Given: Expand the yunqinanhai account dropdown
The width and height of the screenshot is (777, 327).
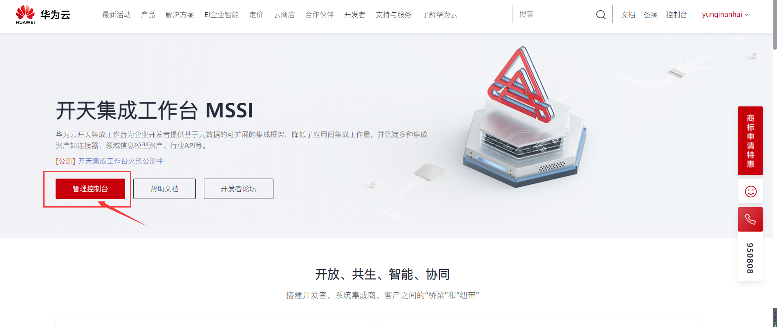Looking at the screenshot, I should click(725, 15).
